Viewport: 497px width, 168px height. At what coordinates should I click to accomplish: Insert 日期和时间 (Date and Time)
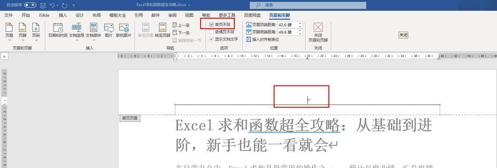tap(58, 30)
